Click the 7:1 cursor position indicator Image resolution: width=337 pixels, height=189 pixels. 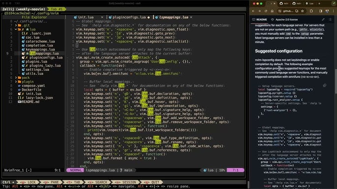(x=236, y=170)
